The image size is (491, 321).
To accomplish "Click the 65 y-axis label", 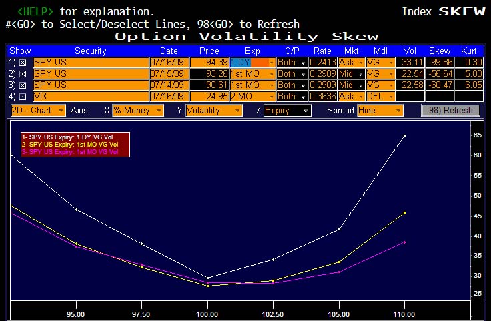I will (x=478, y=135).
